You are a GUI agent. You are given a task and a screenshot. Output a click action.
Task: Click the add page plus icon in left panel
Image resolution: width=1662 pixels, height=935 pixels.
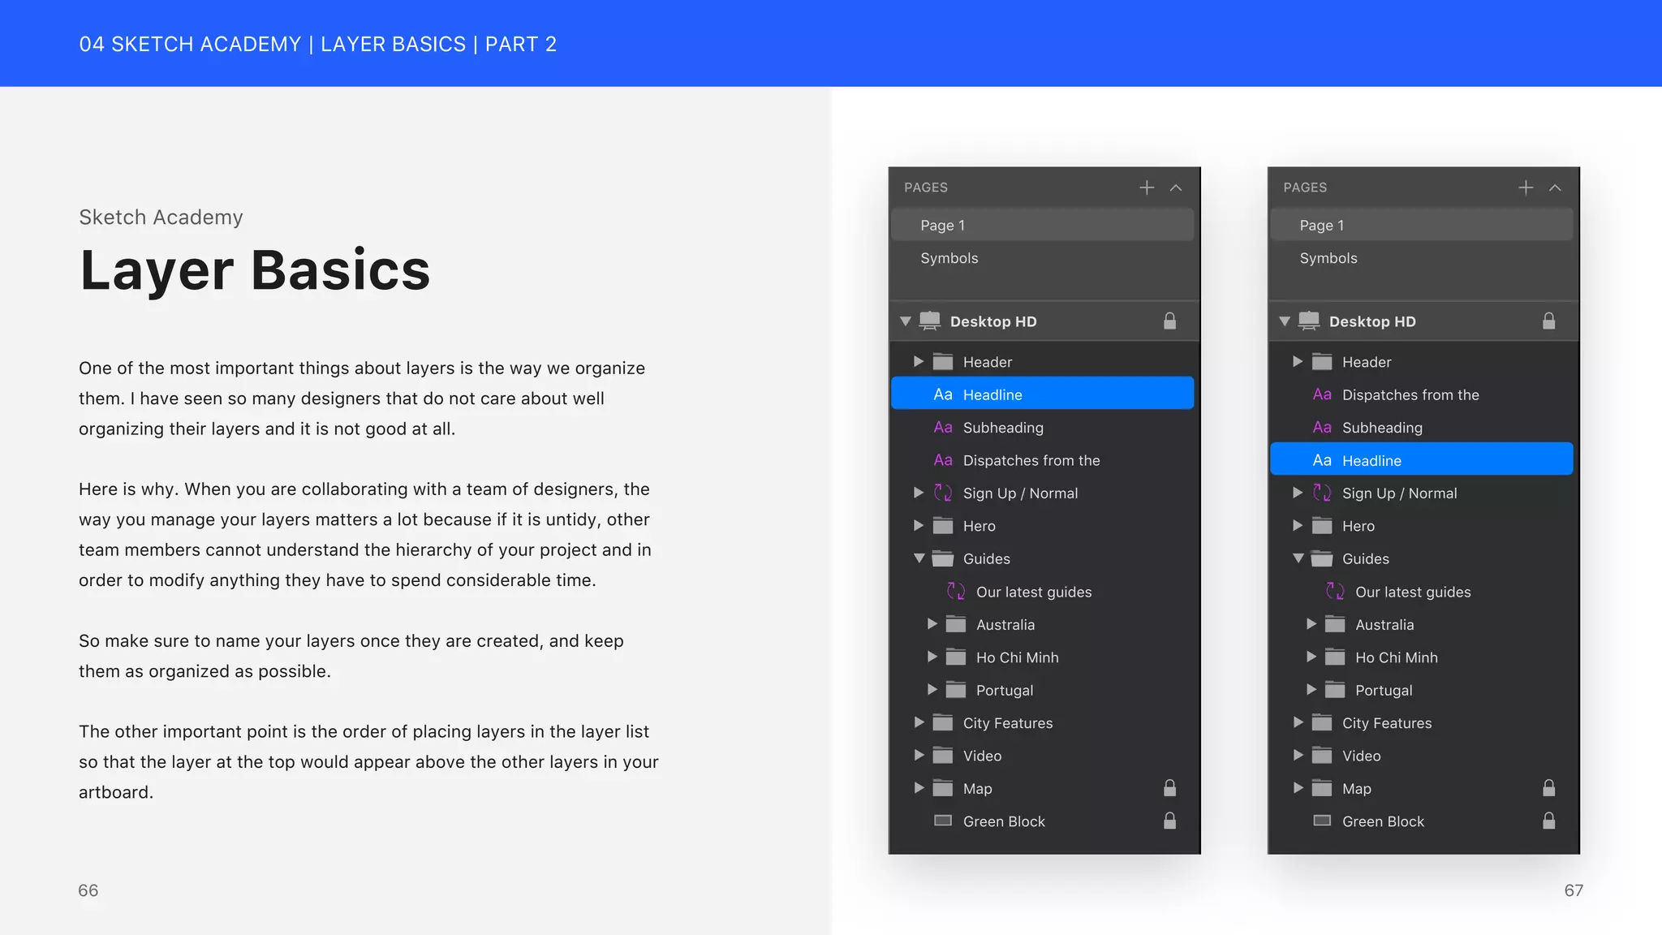point(1146,187)
